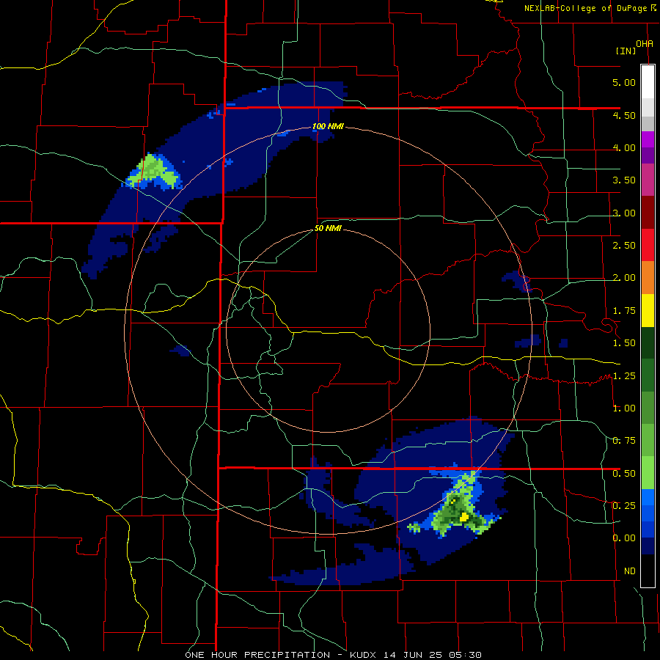Click the 1.25 legend value
The height and width of the screenshot is (660, 660).
click(x=624, y=376)
